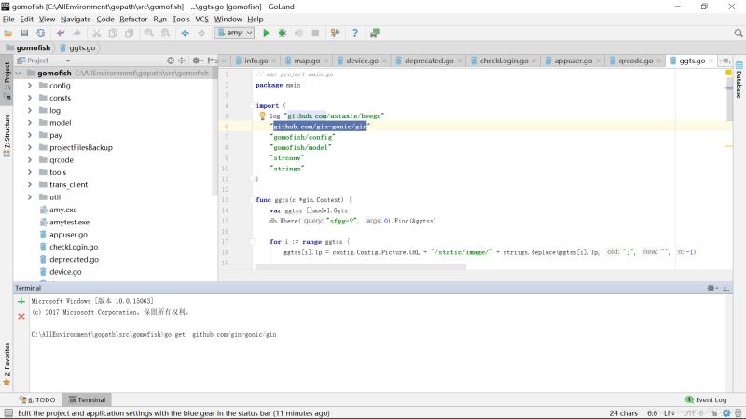The width and height of the screenshot is (746, 419).
Task: Click the Synchronize refresh icon
Action: point(40,33)
